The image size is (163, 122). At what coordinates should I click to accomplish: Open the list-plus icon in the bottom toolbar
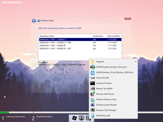[x=88, y=118]
